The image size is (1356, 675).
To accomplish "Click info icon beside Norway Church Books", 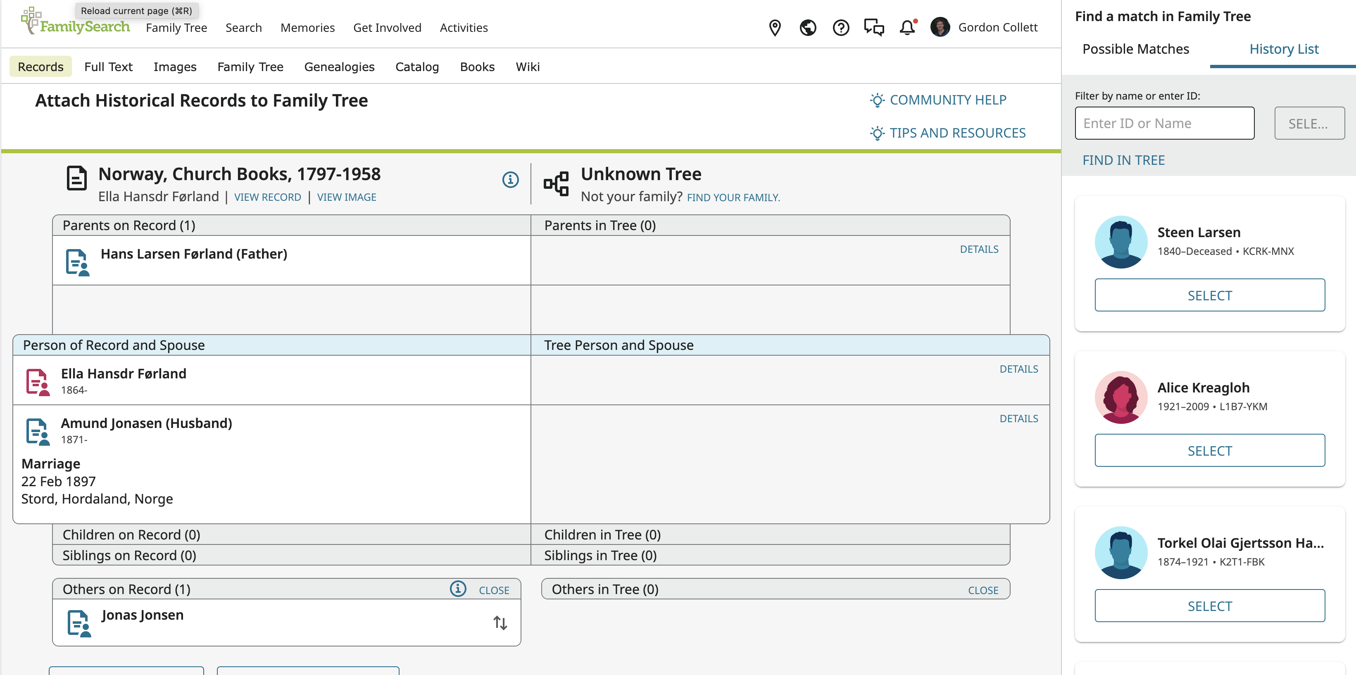I will tap(510, 180).
